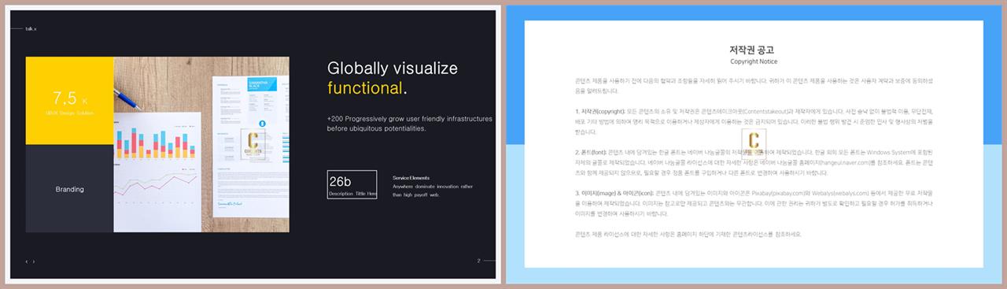Click the '1. 저작권(copyright)' paragraph
This screenshot has height=289, width=1007.
click(x=754, y=122)
